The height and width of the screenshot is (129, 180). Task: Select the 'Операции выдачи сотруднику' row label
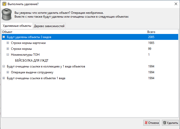pyautogui.click(x=32, y=72)
